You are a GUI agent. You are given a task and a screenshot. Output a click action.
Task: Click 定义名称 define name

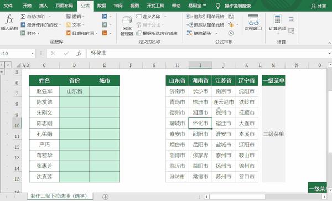[148, 17]
